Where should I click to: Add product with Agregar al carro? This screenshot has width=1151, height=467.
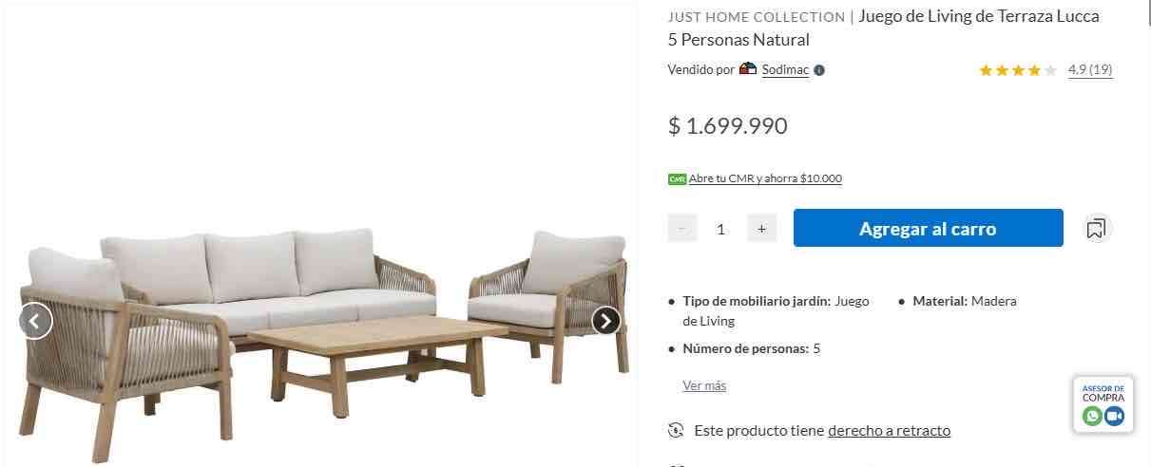[x=928, y=228]
